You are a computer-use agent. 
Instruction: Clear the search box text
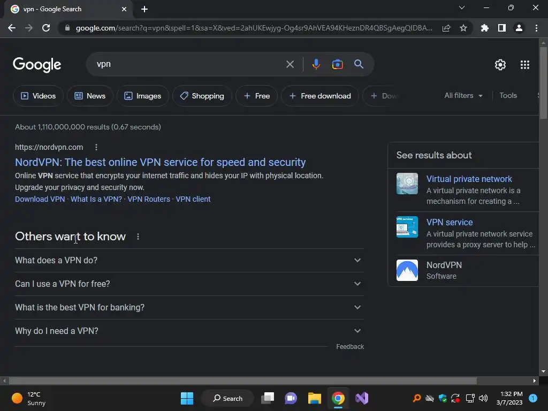click(290, 64)
